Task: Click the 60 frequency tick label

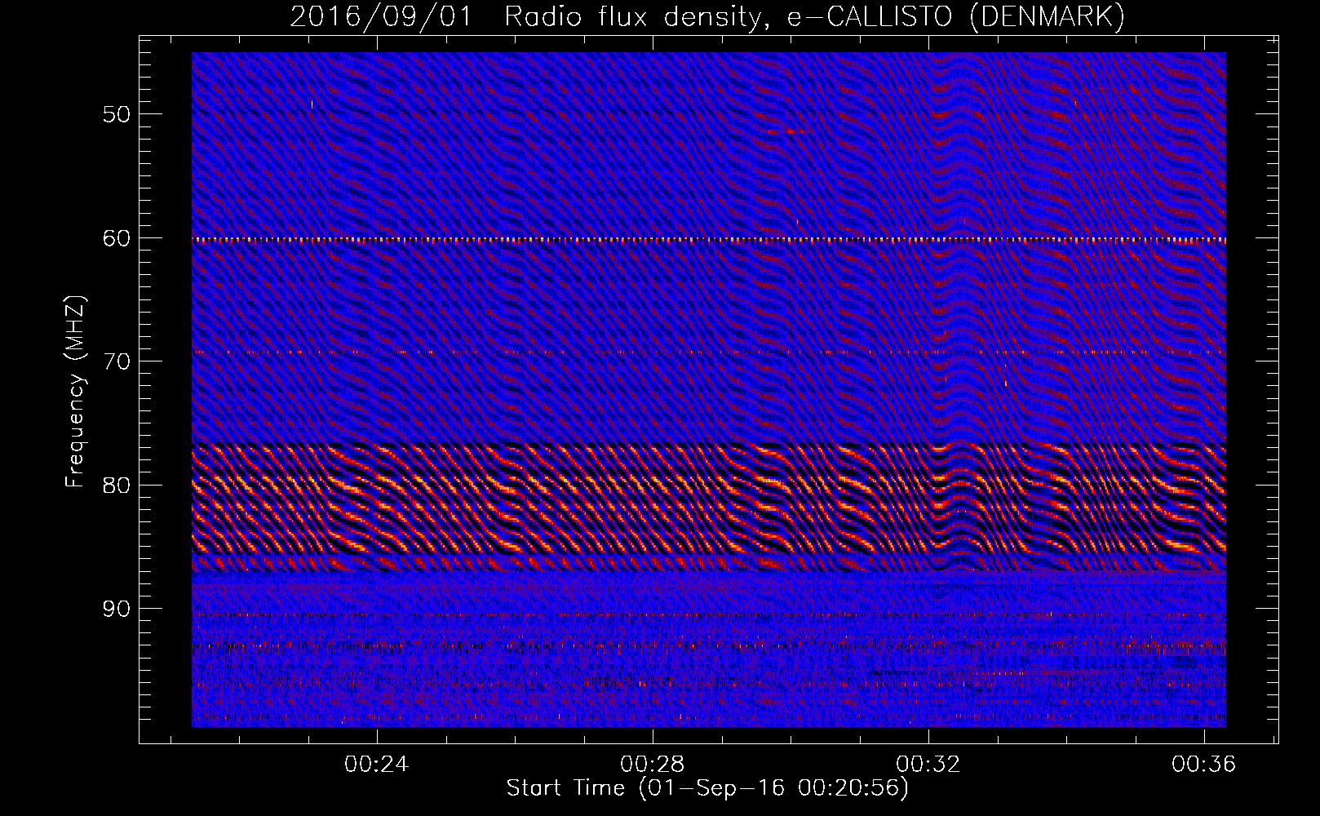Action: [x=117, y=238]
